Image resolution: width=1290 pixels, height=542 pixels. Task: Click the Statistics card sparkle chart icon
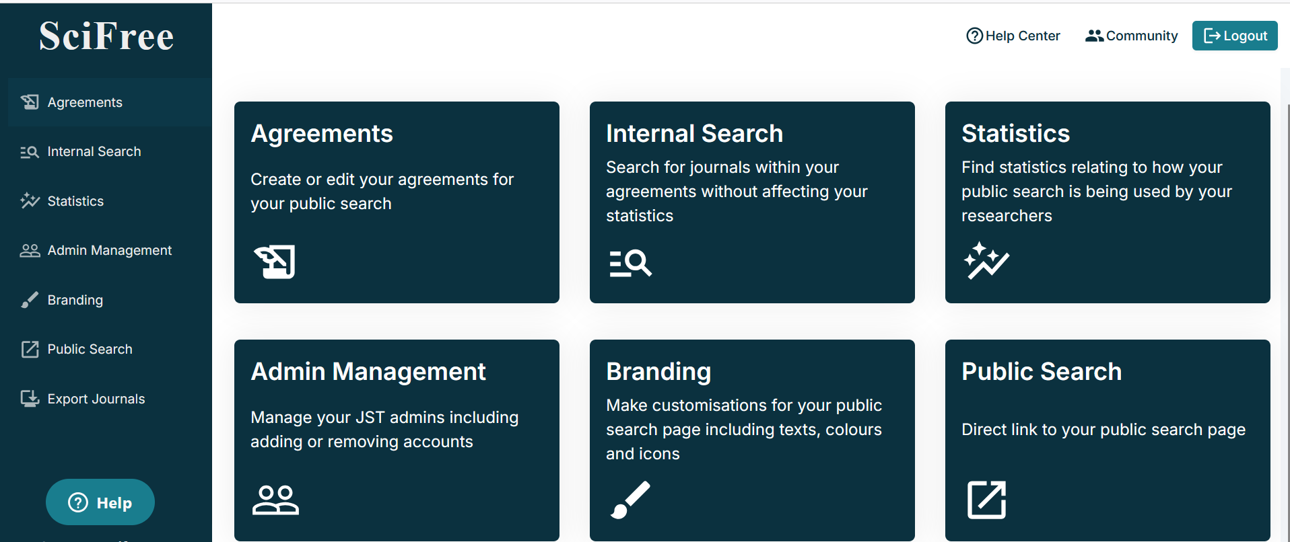[986, 261]
